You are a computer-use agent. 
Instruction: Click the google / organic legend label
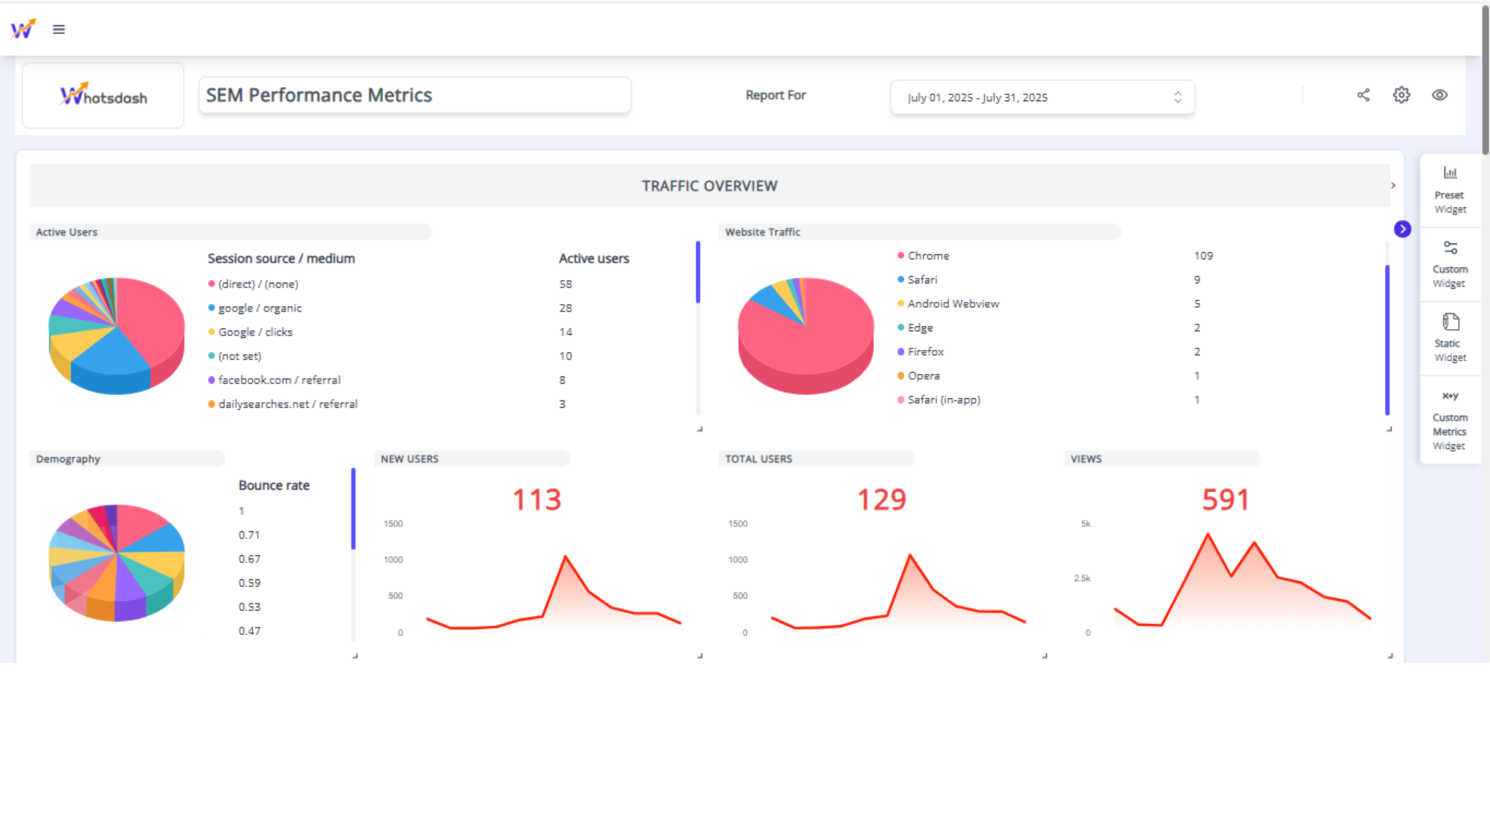click(259, 307)
